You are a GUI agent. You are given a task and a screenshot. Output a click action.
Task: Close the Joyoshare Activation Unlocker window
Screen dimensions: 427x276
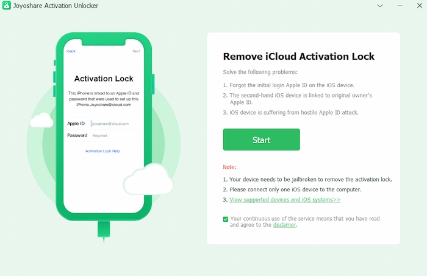coord(420,5)
